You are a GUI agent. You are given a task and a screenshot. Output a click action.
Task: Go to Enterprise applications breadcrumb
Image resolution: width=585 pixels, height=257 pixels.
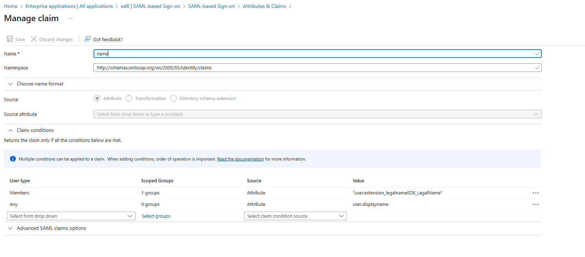click(x=69, y=6)
